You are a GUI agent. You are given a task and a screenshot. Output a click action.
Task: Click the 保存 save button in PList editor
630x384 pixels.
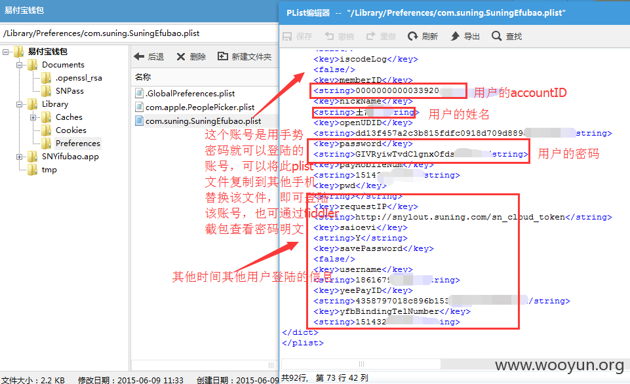coord(298,37)
